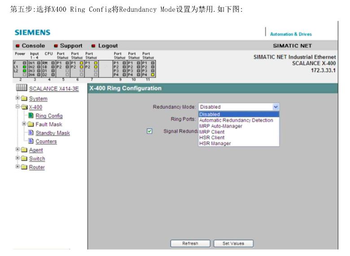This screenshot has height=256, width=350.
Task: Click the Fault Mask folder icon
Action: [x=31, y=124]
